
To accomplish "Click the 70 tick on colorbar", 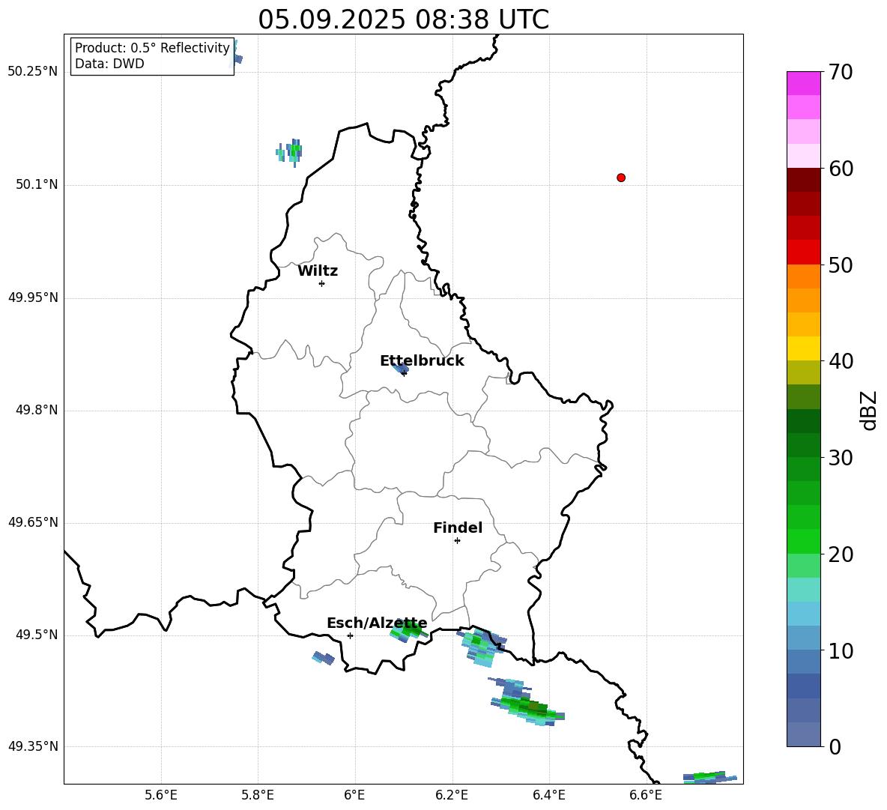I will click(x=841, y=72).
